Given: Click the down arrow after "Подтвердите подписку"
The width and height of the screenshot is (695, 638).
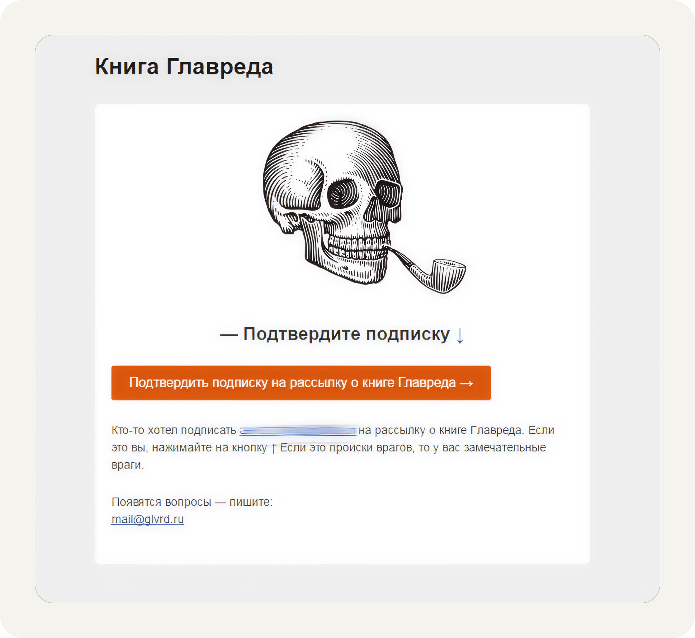Looking at the screenshot, I should click(460, 335).
